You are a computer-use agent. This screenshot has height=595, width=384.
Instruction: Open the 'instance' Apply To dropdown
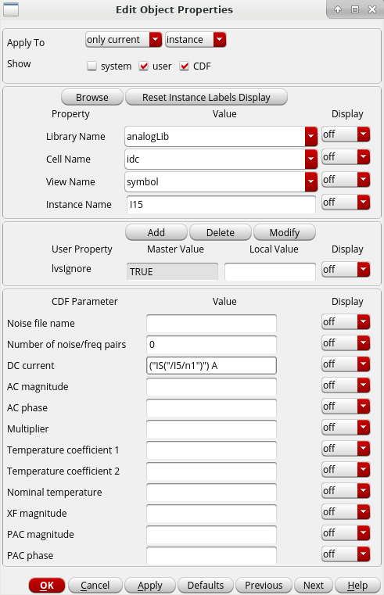tap(196, 39)
